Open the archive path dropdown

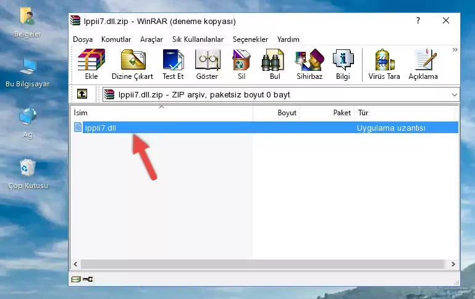tap(454, 95)
